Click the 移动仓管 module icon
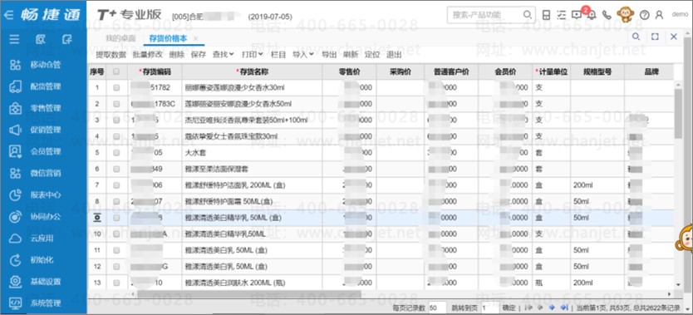 (x=16, y=65)
